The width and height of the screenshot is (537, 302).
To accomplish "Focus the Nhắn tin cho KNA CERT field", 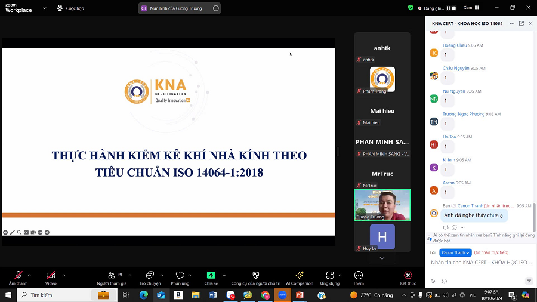I will (481, 263).
